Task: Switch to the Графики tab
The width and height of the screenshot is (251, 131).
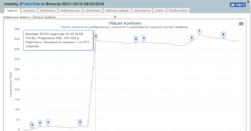Action: tap(12, 10)
